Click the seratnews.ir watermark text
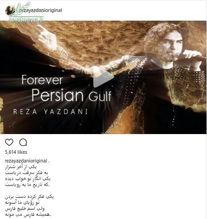This screenshot has height=219, width=207. (26, 20)
